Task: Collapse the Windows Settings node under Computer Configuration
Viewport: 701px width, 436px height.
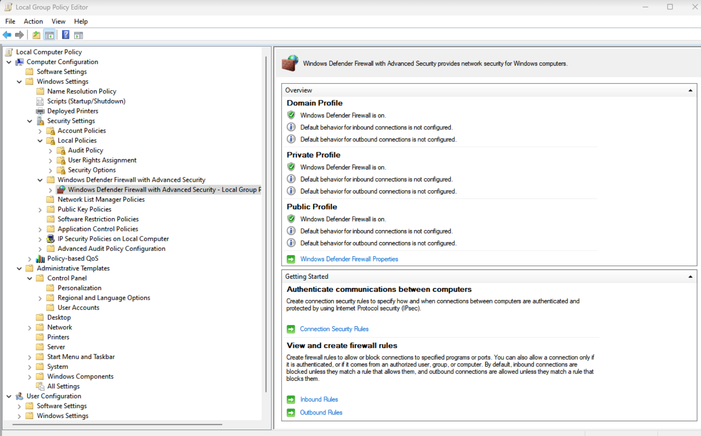Action: coord(19,82)
